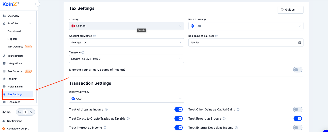Click the Notifications bell icon
The width and height of the screenshot is (328, 132).
click(4, 121)
